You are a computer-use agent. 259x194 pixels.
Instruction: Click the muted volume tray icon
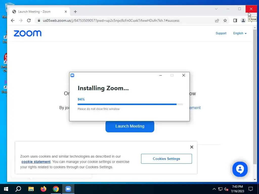point(226,189)
